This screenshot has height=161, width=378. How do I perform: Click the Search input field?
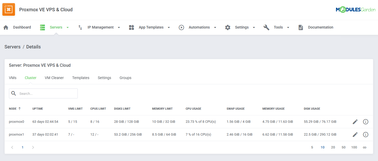tap(43, 93)
